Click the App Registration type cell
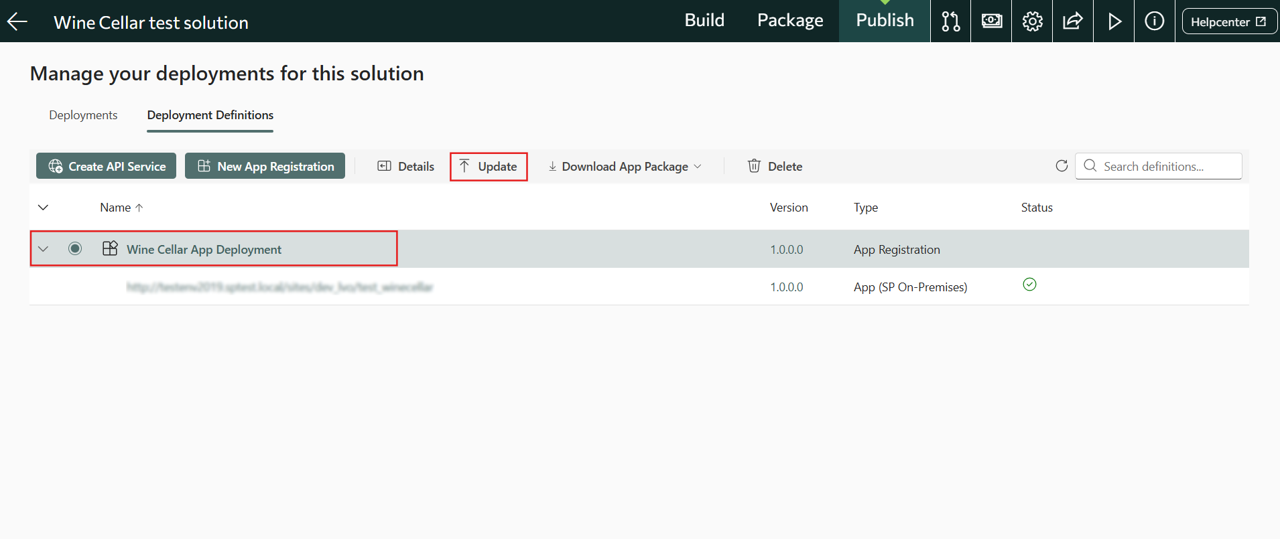Viewport: 1280px width, 539px height. 897,250
